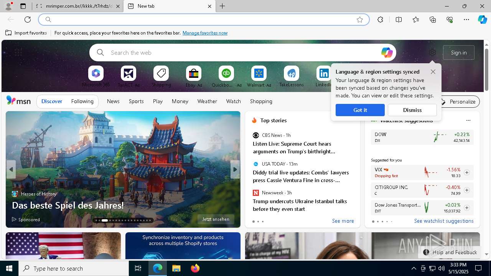Open the TakeLessons quick link

tap(292, 77)
